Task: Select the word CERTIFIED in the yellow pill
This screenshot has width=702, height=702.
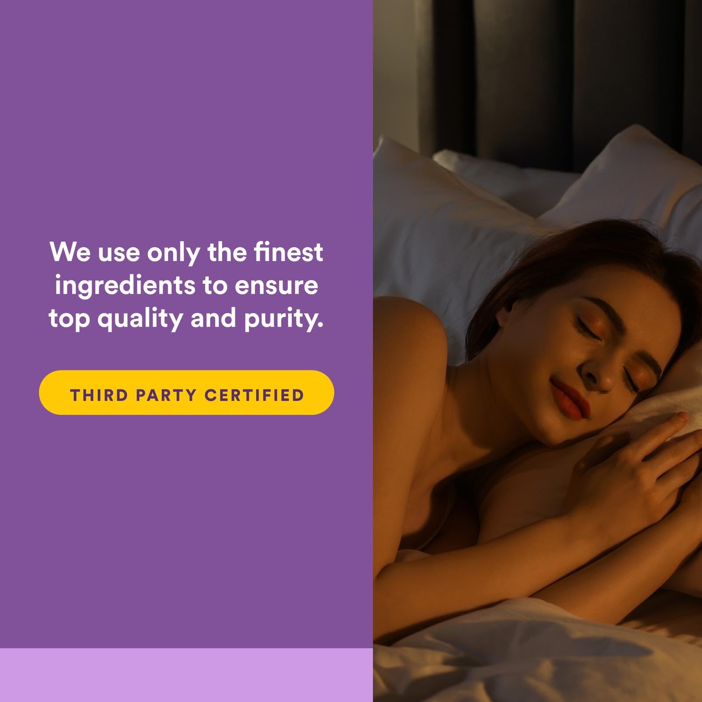Action: [254, 395]
